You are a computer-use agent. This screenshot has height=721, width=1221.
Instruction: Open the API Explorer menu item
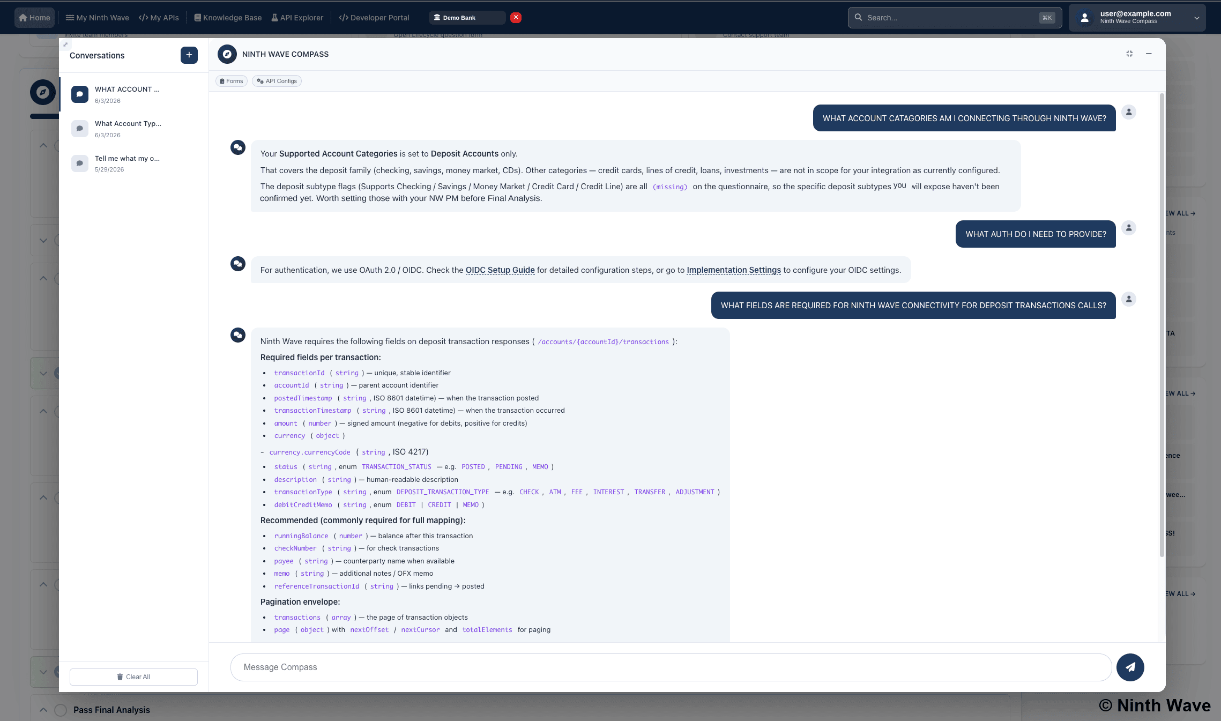(297, 18)
